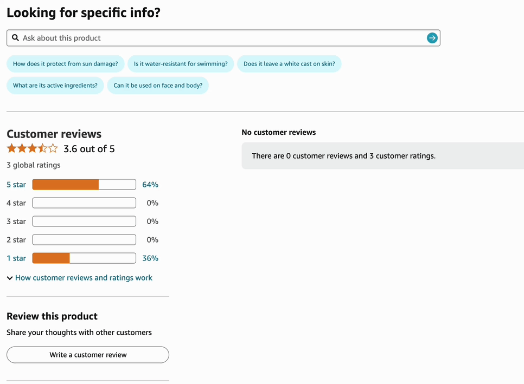Open the 5 star ratings link
Screen dimensions: 524x384
(x=16, y=185)
